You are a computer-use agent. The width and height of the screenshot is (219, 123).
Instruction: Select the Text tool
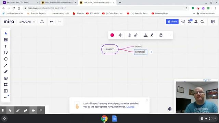6,46
